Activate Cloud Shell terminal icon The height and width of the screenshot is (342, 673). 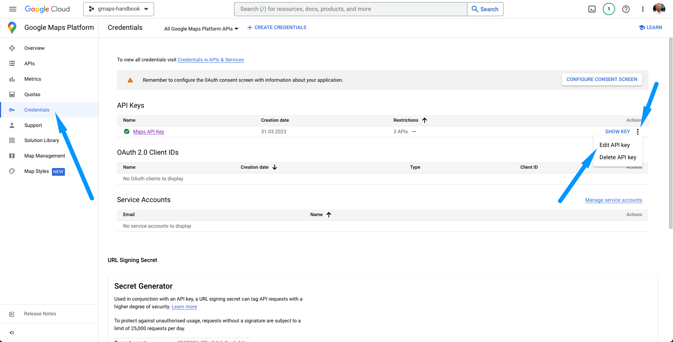(592, 9)
